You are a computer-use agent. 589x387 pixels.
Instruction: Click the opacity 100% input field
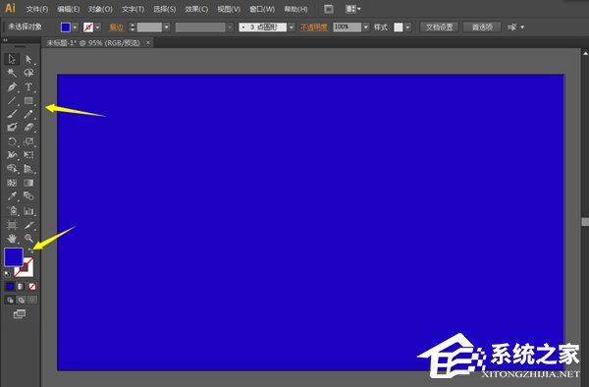tap(348, 28)
